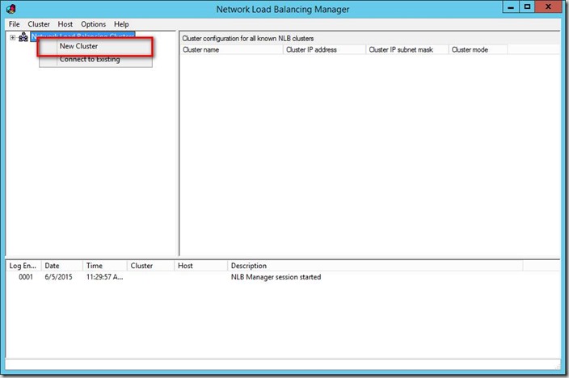Screen dimensions: 569x378
Task: Click the Network Load Balancing Clusters tree icon
Action: pos(23,37)
